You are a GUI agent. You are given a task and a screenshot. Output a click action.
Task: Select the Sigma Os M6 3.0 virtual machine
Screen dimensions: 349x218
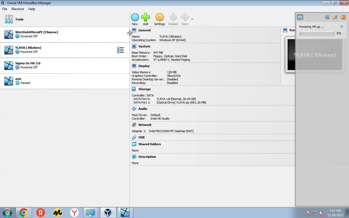[x=65, y=65]
